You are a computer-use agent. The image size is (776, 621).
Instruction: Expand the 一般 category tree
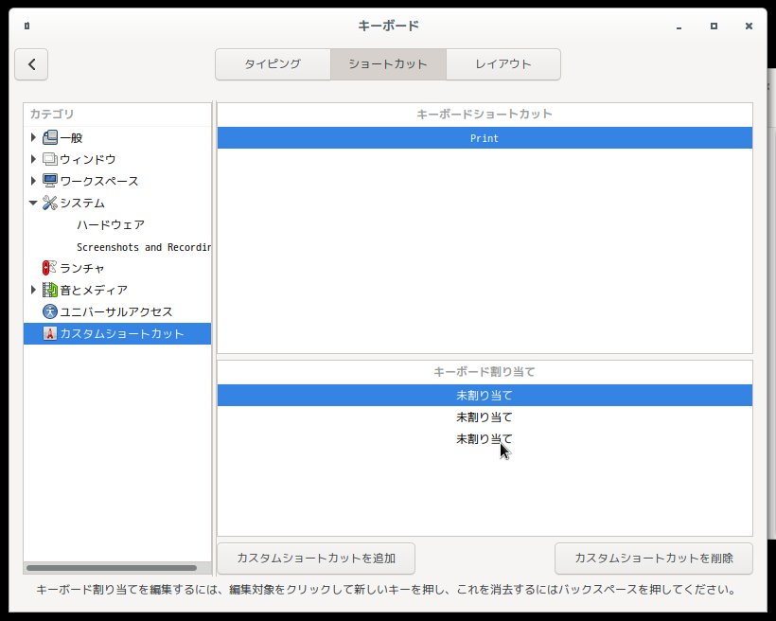click(x=35, y=137)
